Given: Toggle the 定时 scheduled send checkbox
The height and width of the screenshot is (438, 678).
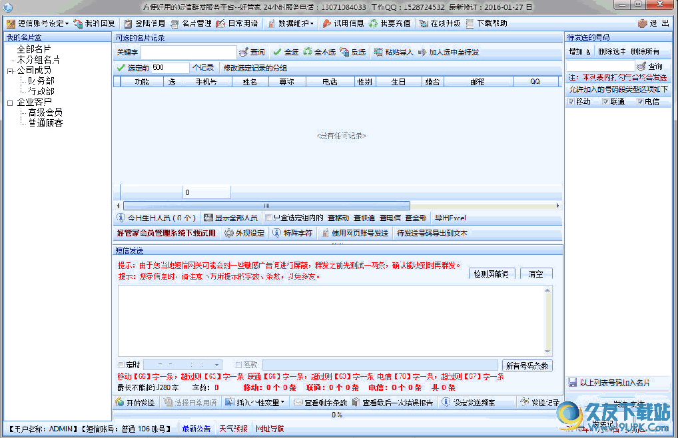Looking at the screenshot, I should (x=121, y=365).
